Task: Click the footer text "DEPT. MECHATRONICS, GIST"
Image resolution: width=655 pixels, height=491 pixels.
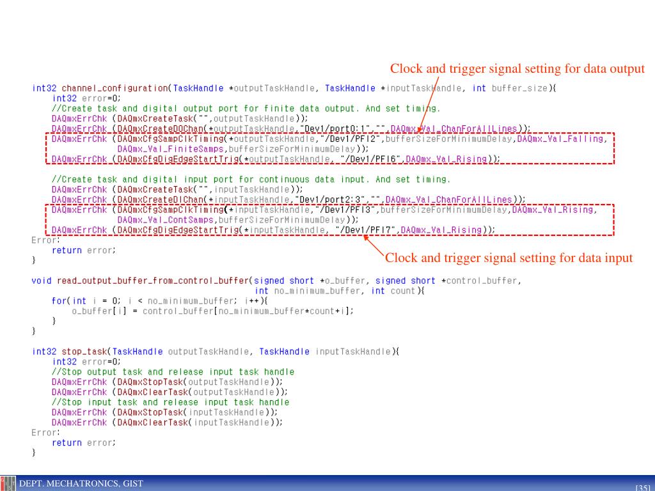Action: pos(81,483)
